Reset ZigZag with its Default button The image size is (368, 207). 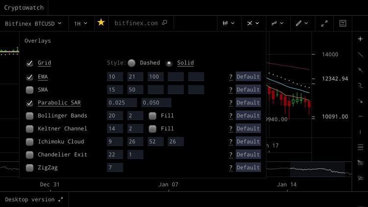tap(248, 168)
